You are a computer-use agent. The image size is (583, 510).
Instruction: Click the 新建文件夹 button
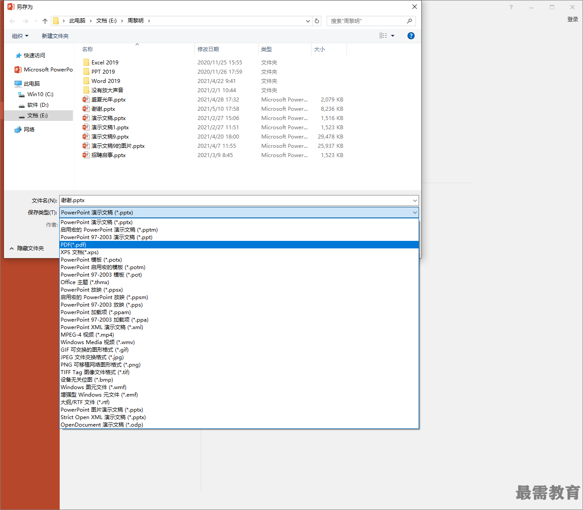click(x=55, y=36)
